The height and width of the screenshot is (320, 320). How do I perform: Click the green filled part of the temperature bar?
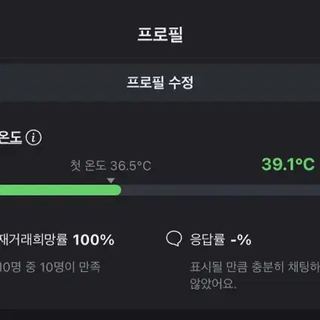tap(61, 190)
